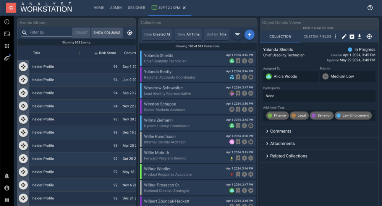
Task: Click the move icon on Sep 20 event row
Action: [23, 93]
